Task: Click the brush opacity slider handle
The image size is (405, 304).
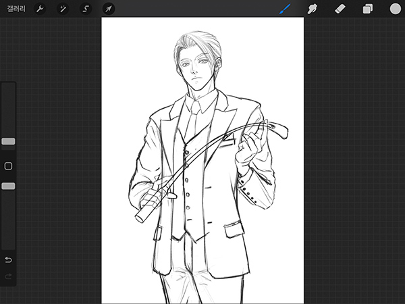Action: tap(8, 186)
